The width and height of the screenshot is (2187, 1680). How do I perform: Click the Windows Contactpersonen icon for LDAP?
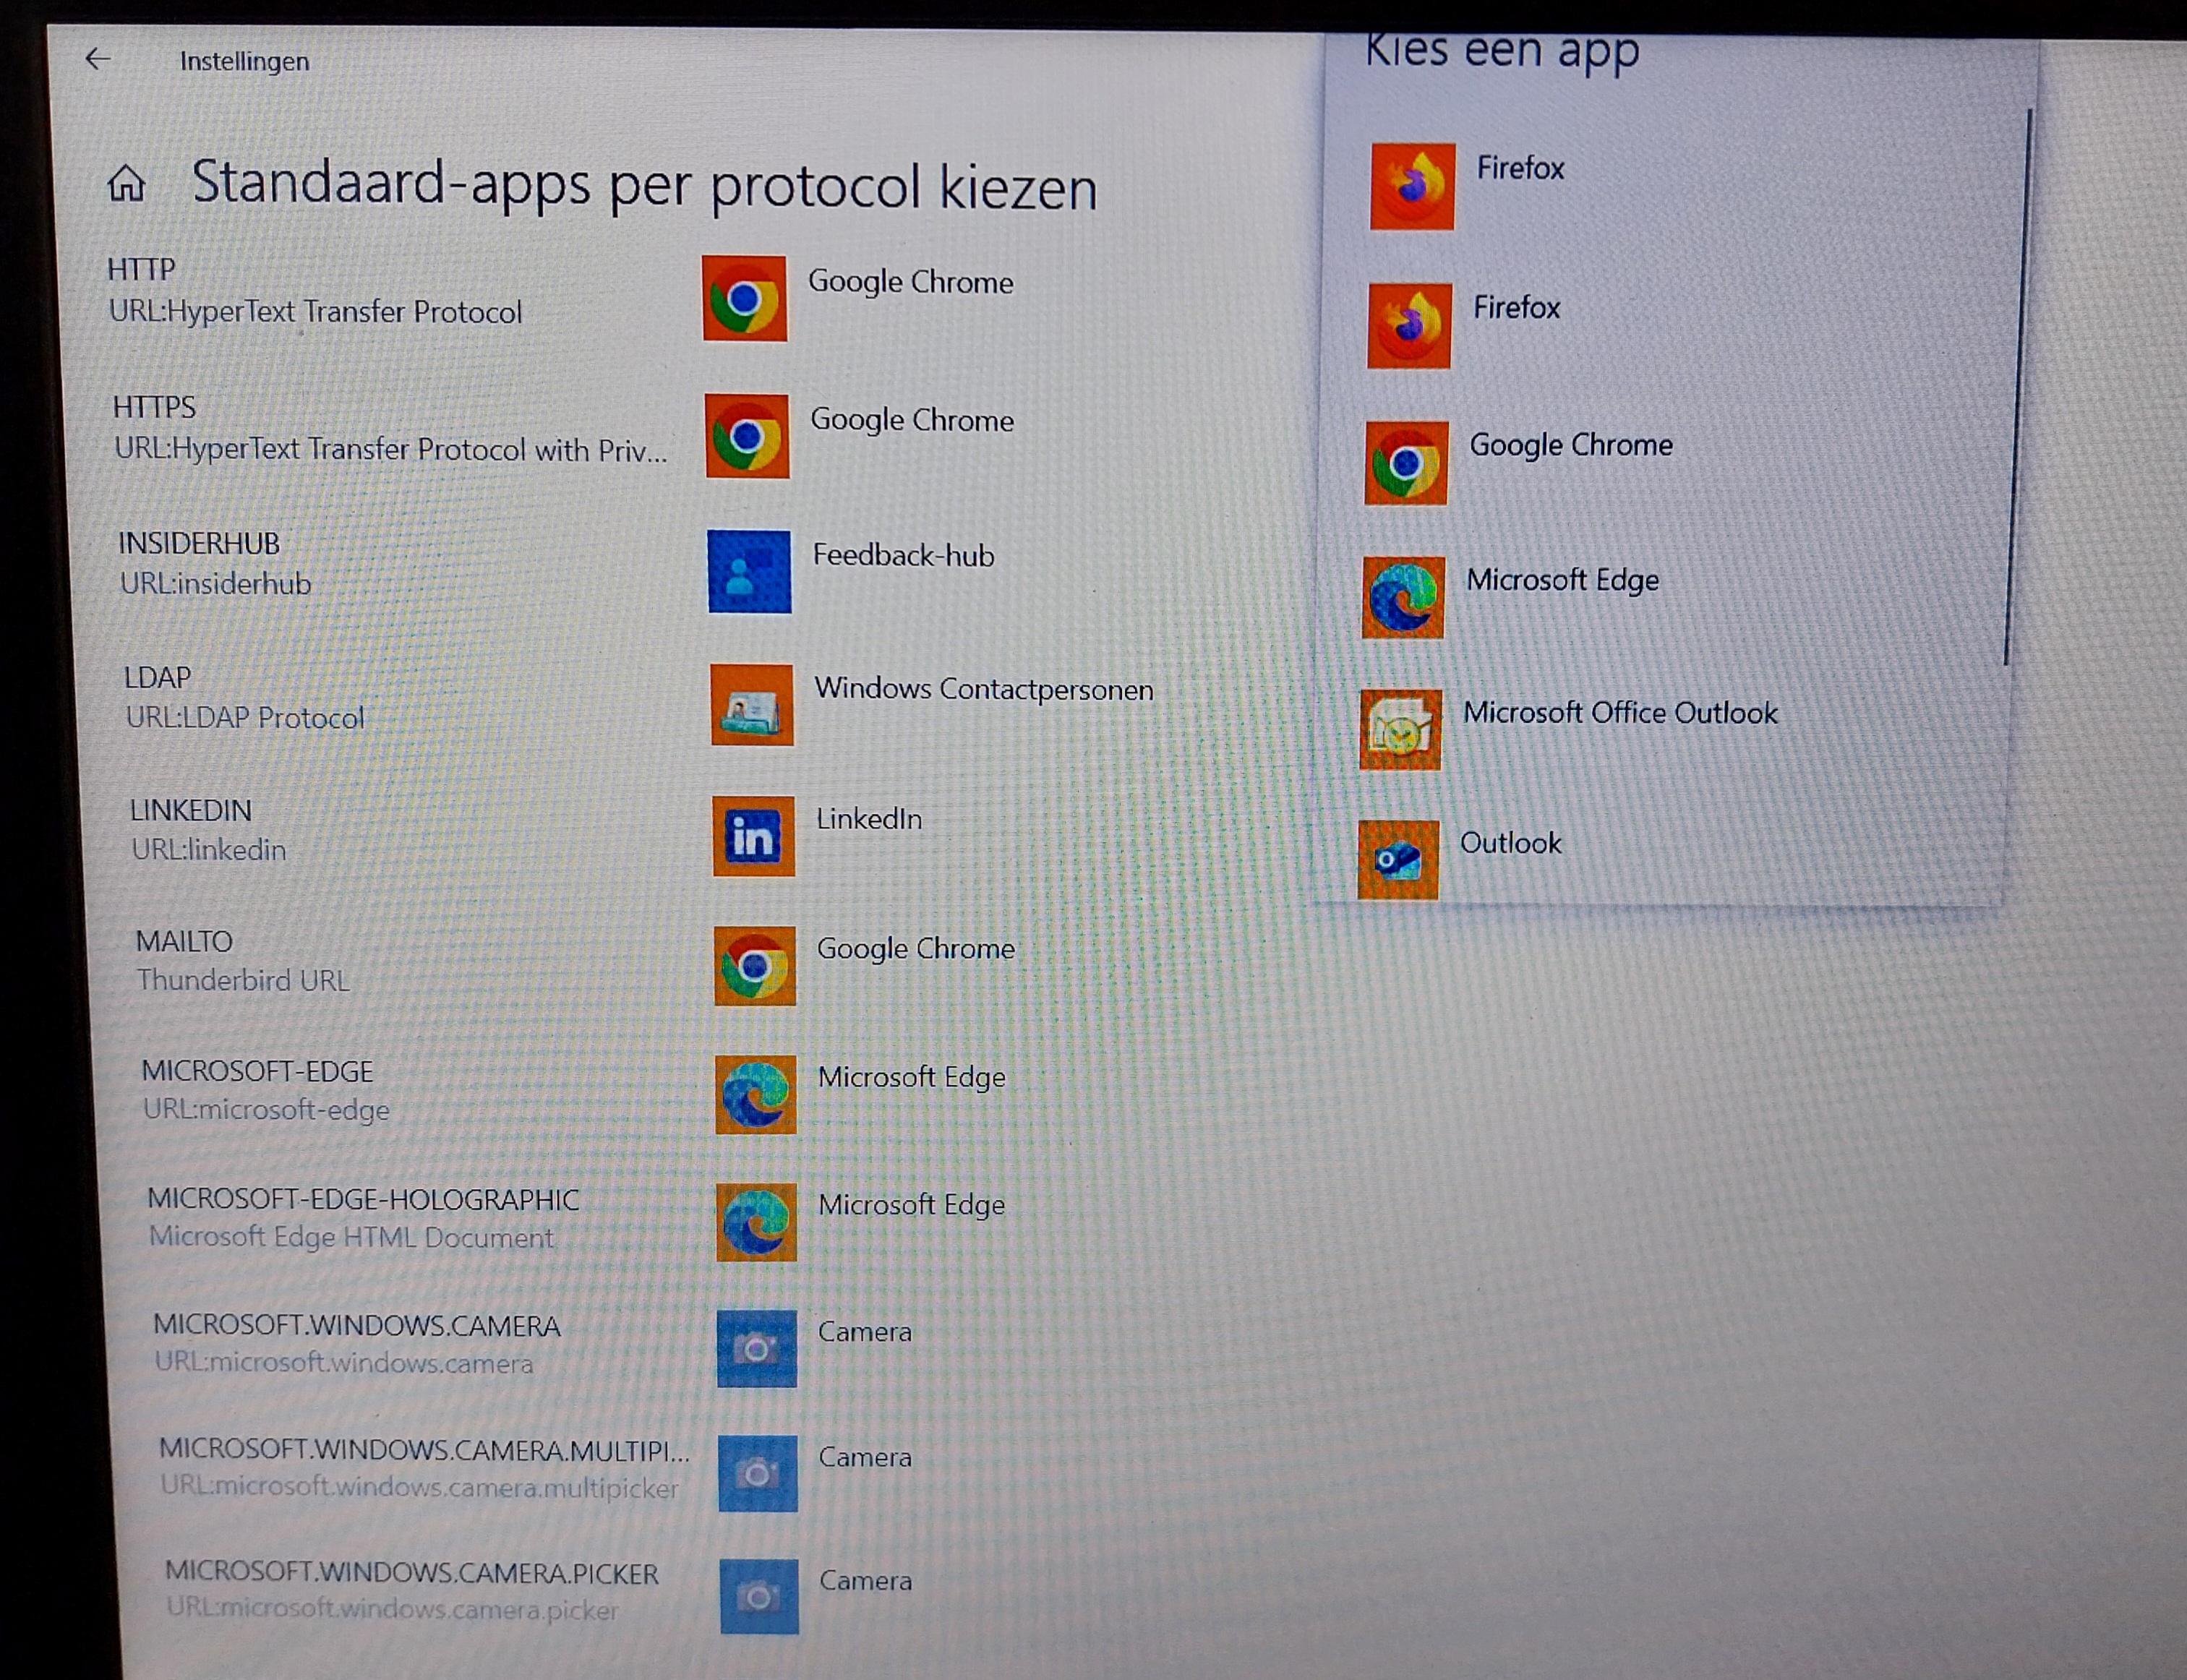click(x=752, y=705)
